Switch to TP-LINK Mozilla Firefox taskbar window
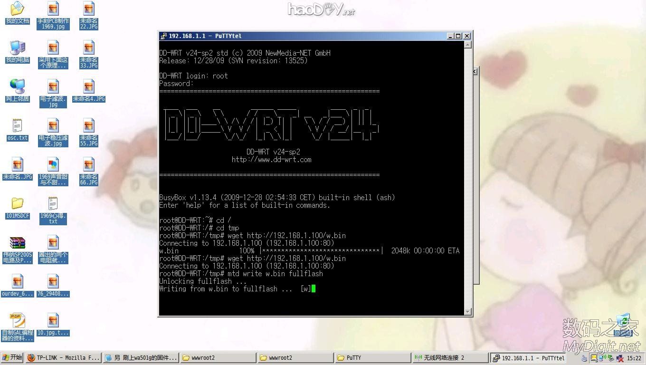The height and width of the screenshot is (365, 646). pyautogui.click(x=63, y=358)
